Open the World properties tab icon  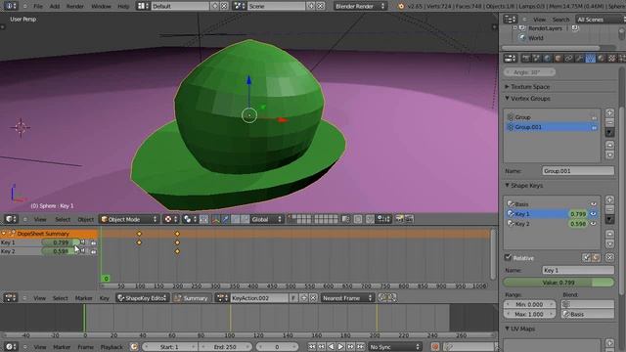click(x=548, y=59)
